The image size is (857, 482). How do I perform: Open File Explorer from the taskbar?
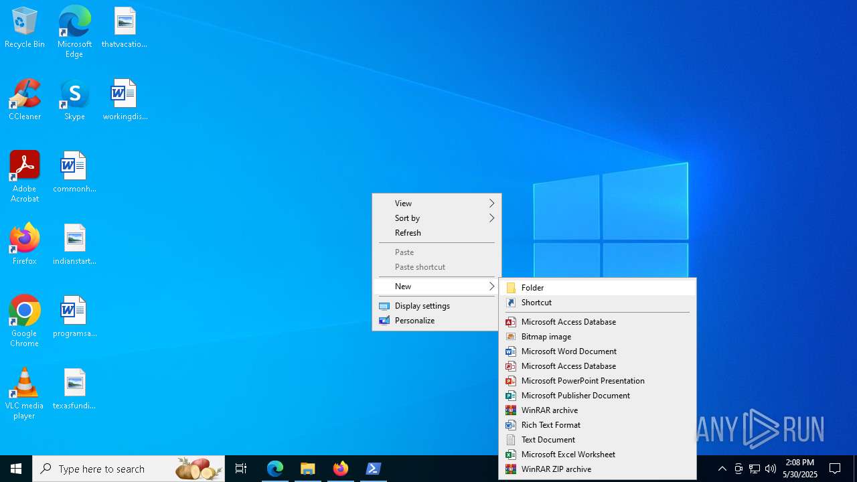pyautogui.click(x=308, y=469)
